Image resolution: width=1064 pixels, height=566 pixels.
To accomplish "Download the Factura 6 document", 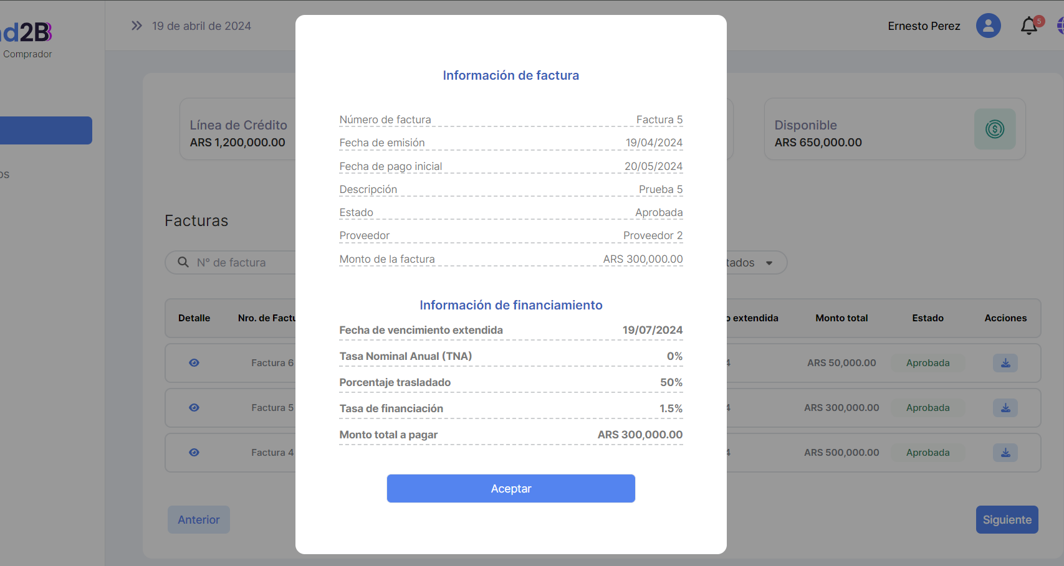I will [x=1005, y=363].
